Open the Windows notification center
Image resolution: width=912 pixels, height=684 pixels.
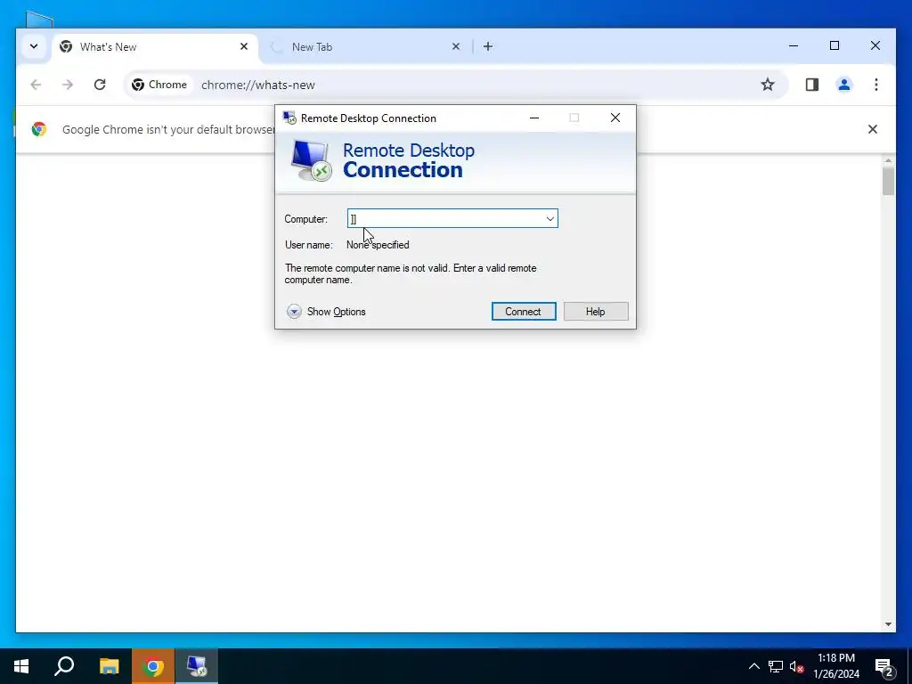[883, 666]
